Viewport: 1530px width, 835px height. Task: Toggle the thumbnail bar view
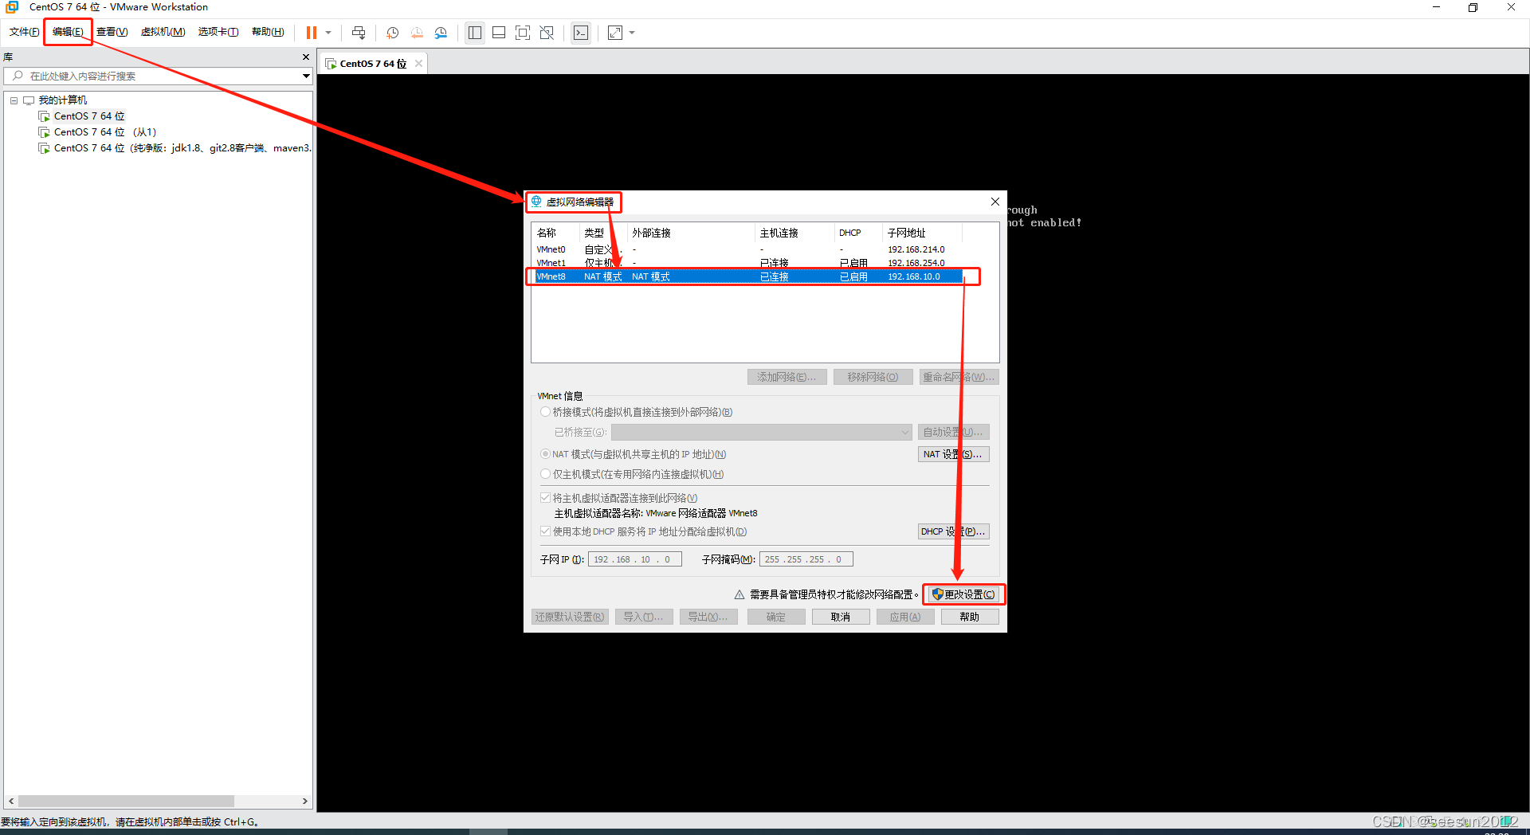(499, 33)
